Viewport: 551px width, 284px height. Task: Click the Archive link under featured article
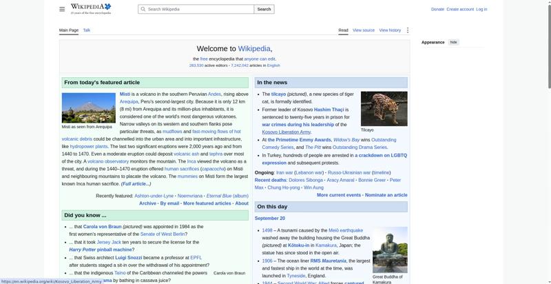click(x=147, y=203)
